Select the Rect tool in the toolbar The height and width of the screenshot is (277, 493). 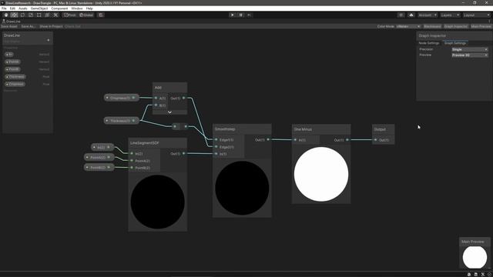pos(39,15)
